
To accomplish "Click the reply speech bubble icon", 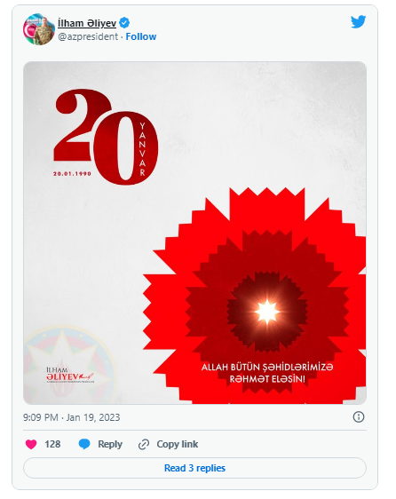I will [x=84, y=444].
